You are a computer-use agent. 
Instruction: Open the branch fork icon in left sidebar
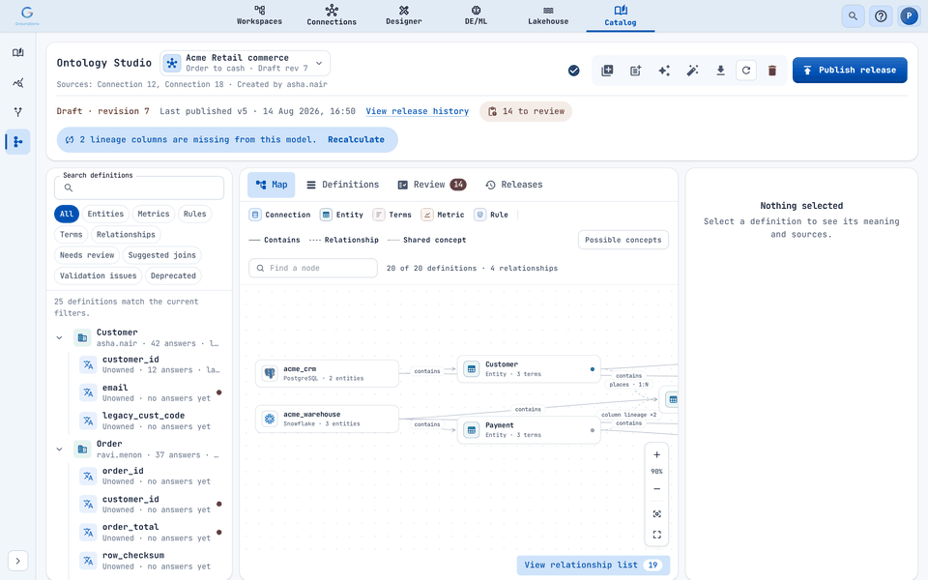17,112
